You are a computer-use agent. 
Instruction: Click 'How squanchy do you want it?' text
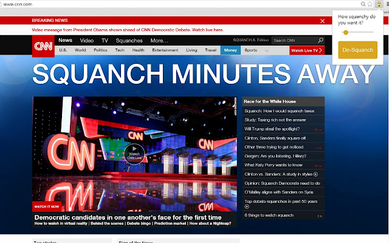[357, 19]
